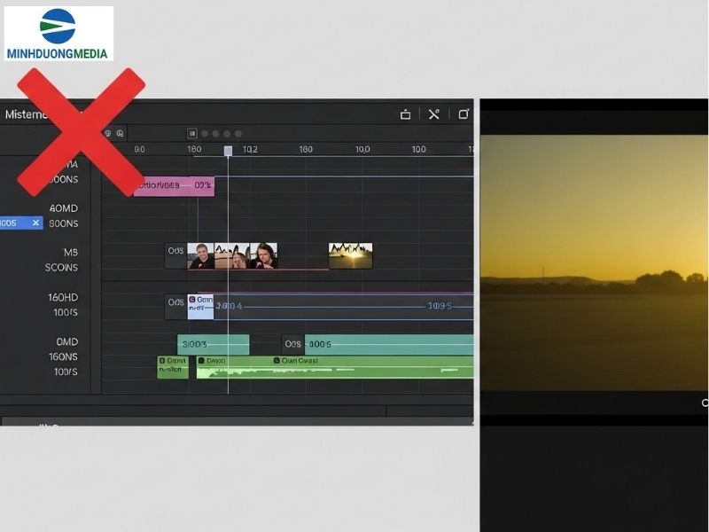Viewport: 709px width, 532px height.
Task: Click the second small round zoom icon above track labels
Action: [x=121, y=134]
